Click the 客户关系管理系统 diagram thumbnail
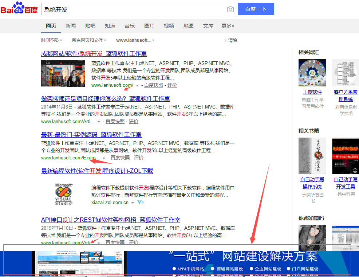 [346, 73]
